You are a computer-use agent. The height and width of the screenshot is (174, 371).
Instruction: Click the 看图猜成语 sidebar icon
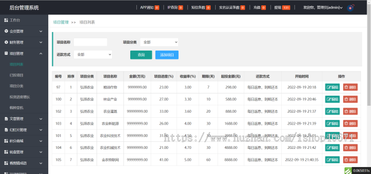pos(6,163)
